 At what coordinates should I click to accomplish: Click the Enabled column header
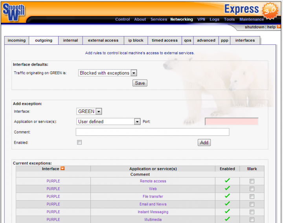coord(227,169)
